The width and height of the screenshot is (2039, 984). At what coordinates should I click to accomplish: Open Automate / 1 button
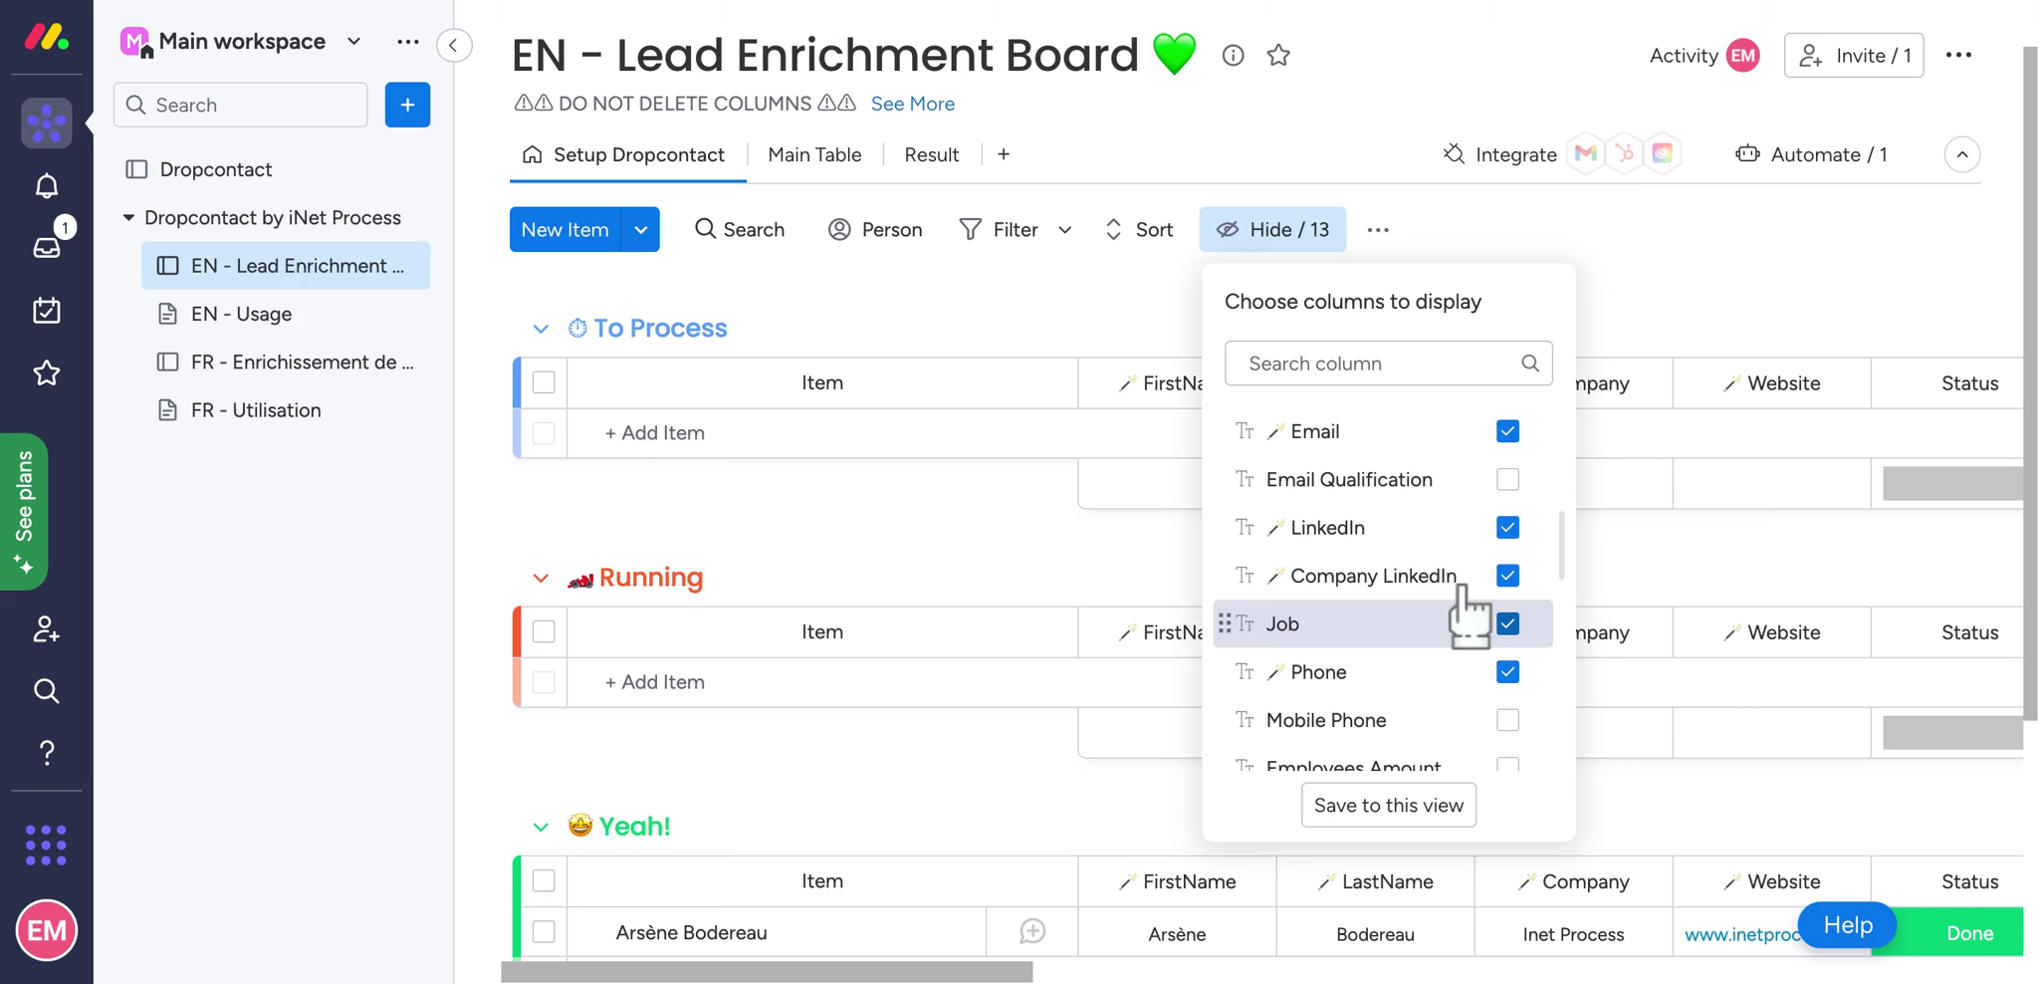pyautogui.click(x=1811, y=154)
